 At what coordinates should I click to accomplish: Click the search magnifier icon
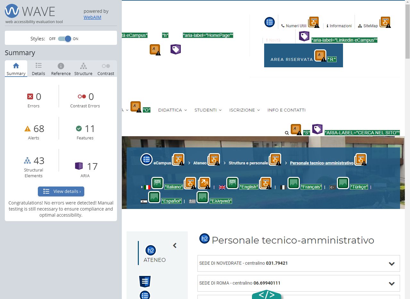tap(287, 133)
